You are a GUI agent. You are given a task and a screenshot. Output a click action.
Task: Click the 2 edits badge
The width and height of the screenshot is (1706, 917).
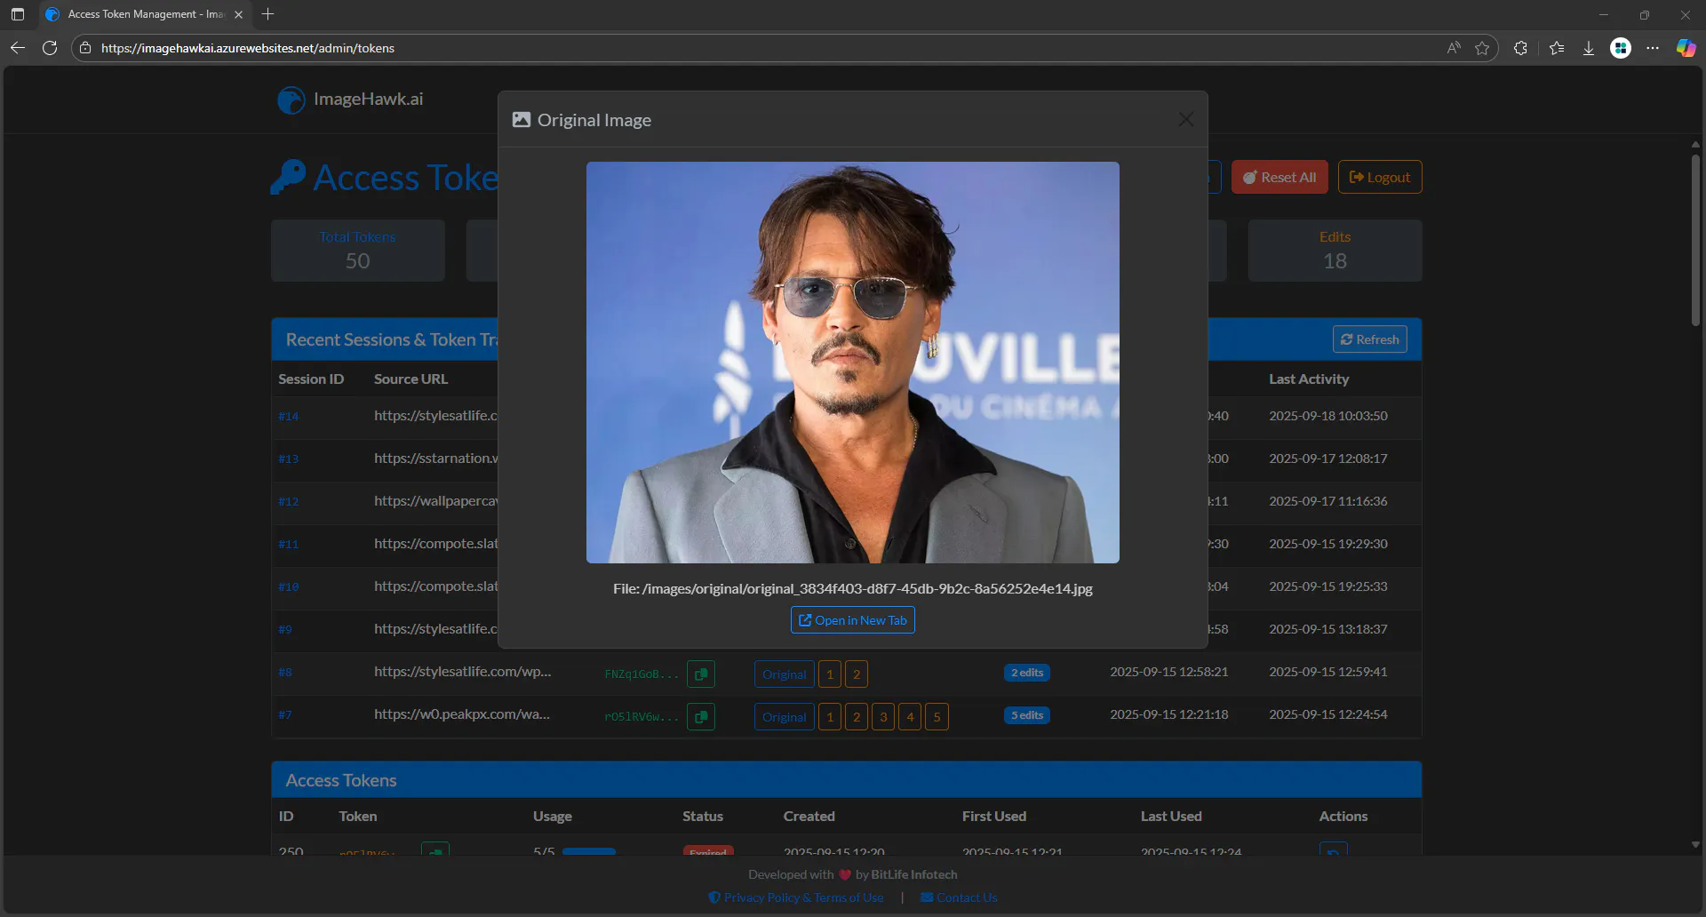click(1026, 673)
